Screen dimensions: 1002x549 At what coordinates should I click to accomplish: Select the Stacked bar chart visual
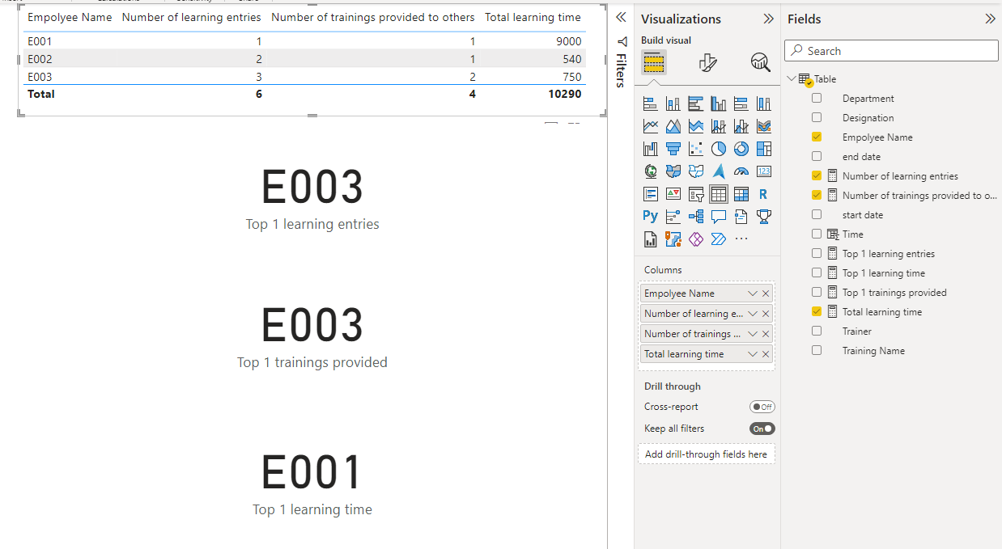tap(650, 103)
